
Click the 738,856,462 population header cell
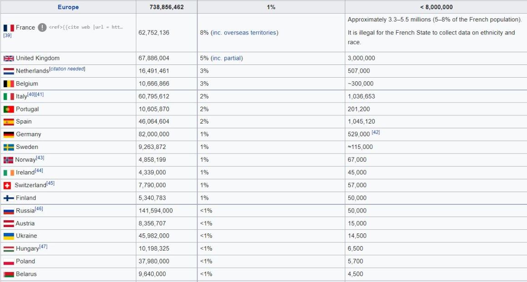coord(167,7)
